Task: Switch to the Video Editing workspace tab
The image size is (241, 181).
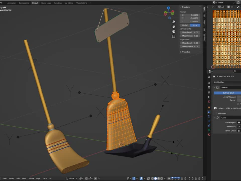Action: (x=82, y=3)
